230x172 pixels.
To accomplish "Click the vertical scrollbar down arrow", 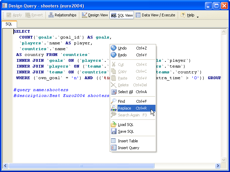I will coord(224,160).
